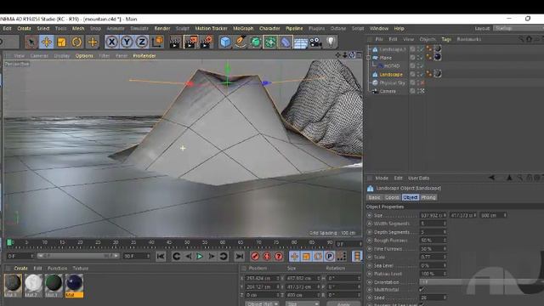Viewport: 544px width, 306px height.
Task: Toggle parameter keyframe recording P icon
Action: pyautogui.click(x=329, y=257)
